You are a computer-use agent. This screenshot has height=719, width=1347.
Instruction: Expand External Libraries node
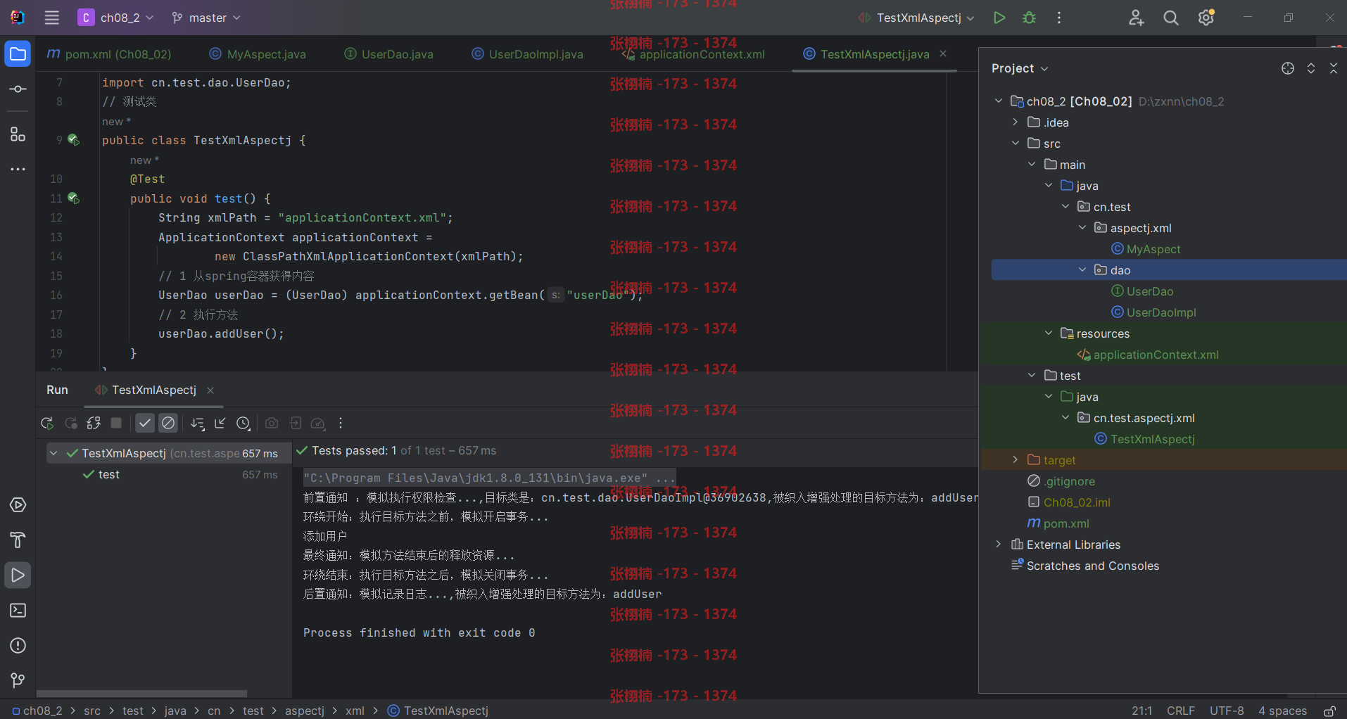[999, 544]
